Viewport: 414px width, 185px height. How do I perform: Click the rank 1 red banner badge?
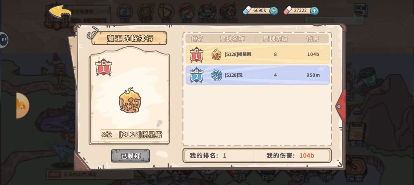pyautogui.click(x=196, y=54)
